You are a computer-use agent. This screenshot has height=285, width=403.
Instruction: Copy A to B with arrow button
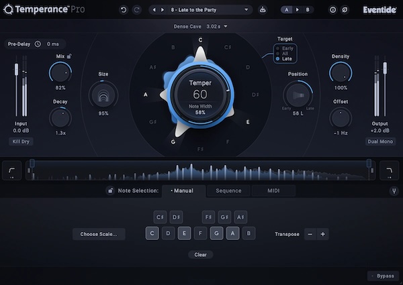(x=298, y=10)
